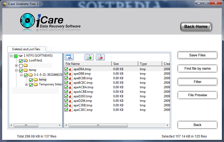Screen dimensions: 224x142
Task: Collapse the top-level temp folder node
Action: tap(16, 70)
